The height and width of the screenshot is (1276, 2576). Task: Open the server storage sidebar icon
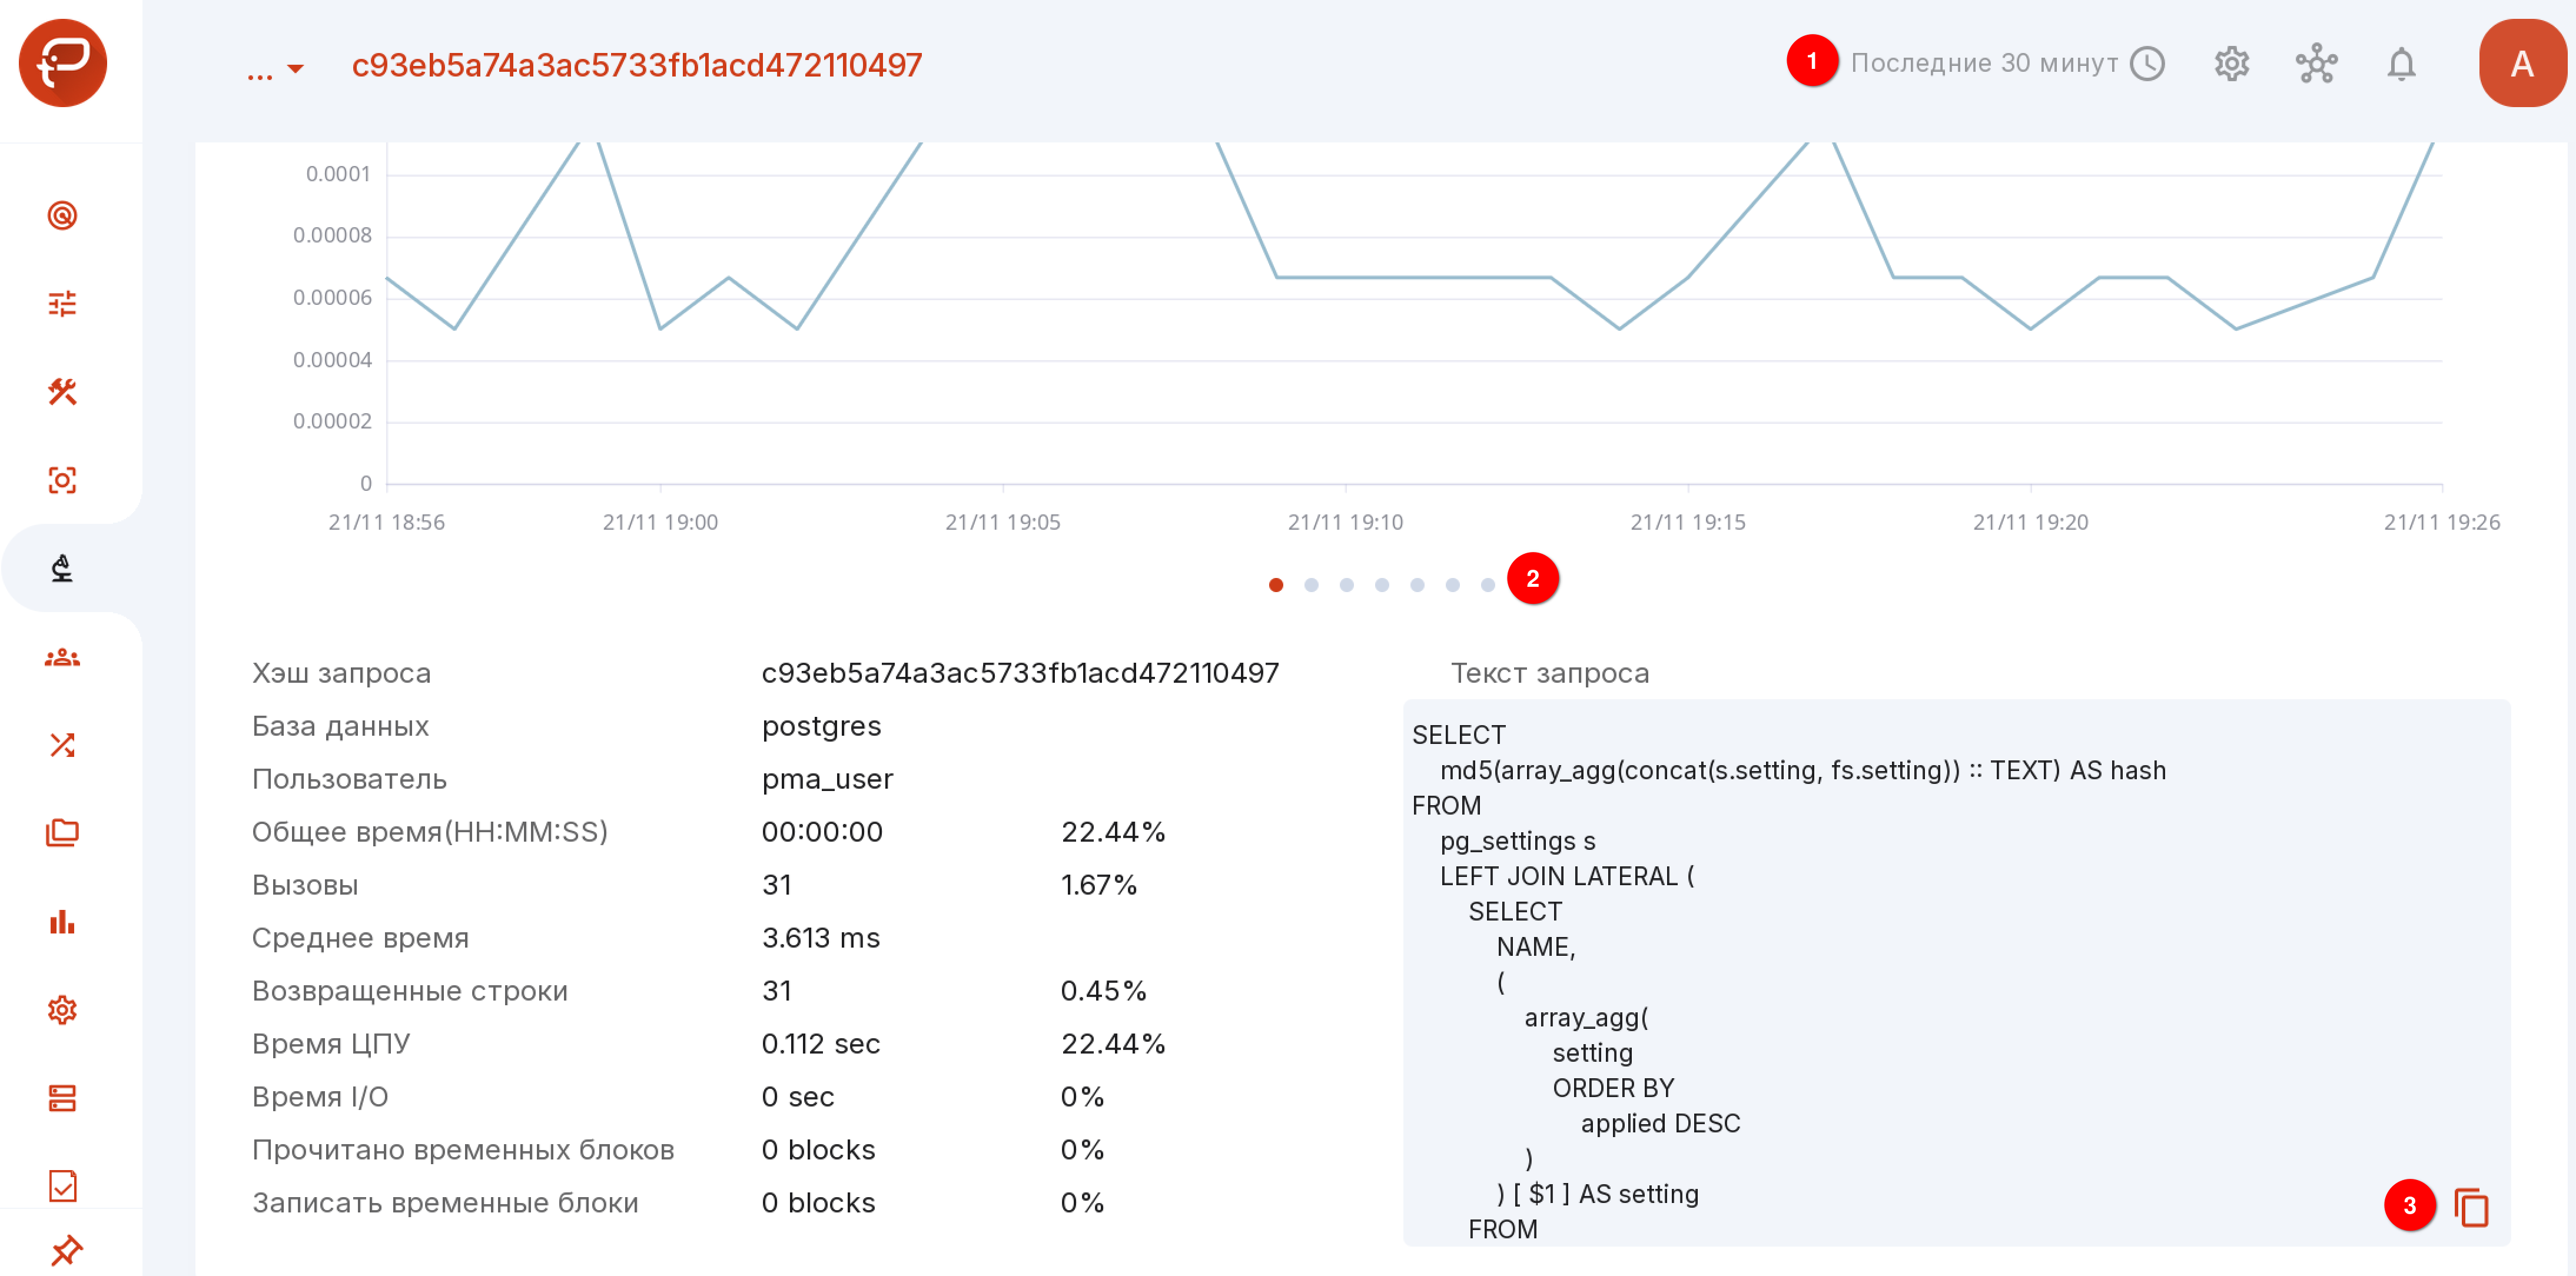(x=62, y=1098)
